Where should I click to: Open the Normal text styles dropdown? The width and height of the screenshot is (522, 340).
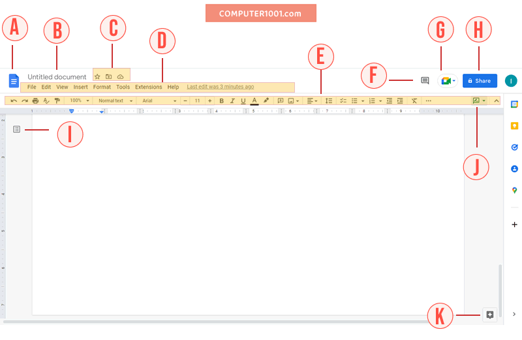coord(115,100)
